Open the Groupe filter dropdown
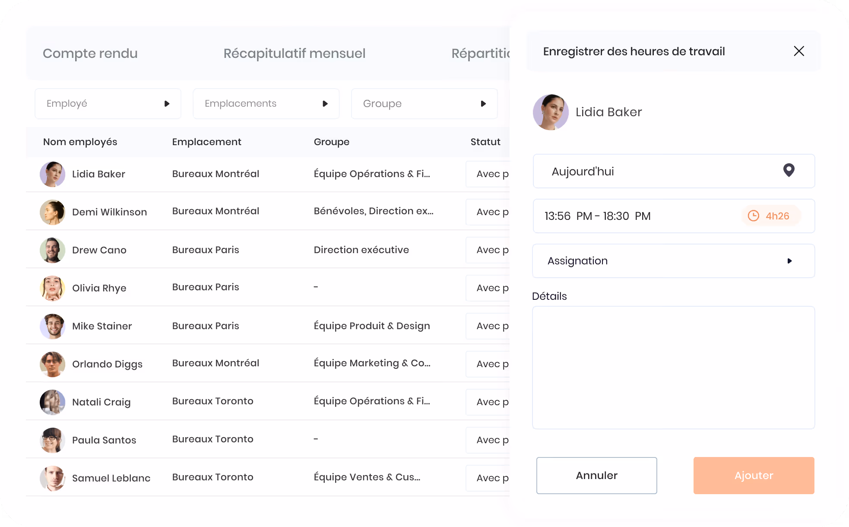The width and height of the screenshot is (849, 527). pyautogui.click(x=424, y=104)
